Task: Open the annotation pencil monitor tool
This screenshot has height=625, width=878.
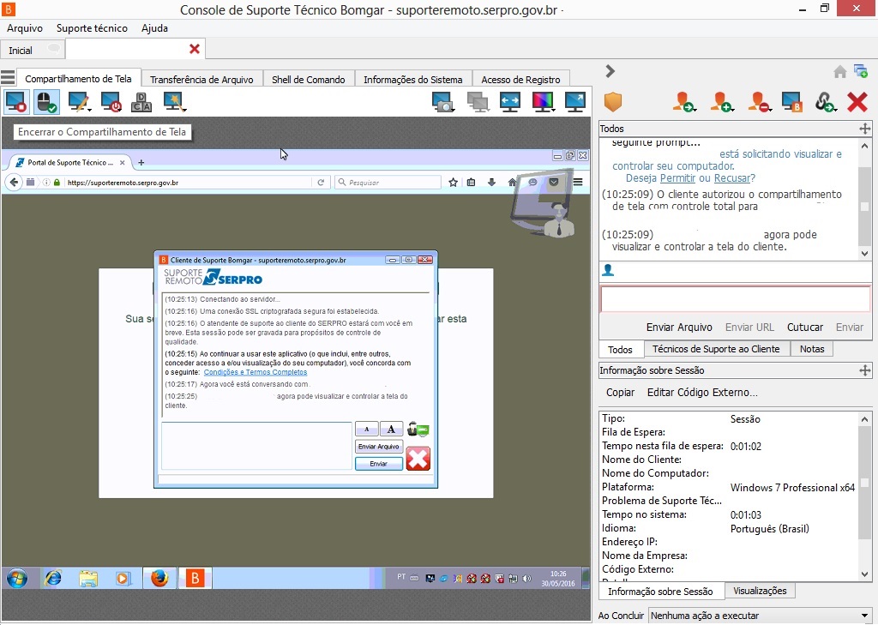Action: pyautogui.click(x=79, y=102)
